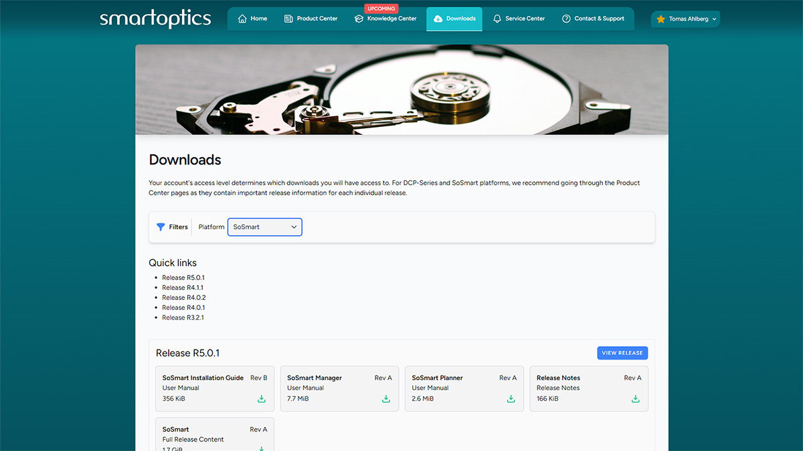Download the SoSmart Installation Guide file

click(x=262, y=399)
